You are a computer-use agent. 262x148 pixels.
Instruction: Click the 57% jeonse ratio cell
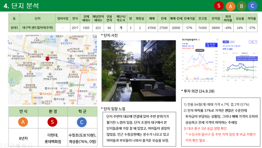pos(189,28)
